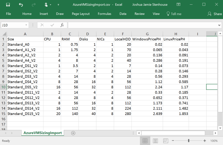The width and height of the screenshot is (223, 145).
Task: Select the WindowsPricePH header cell
Action: click(x=147, y=39)
